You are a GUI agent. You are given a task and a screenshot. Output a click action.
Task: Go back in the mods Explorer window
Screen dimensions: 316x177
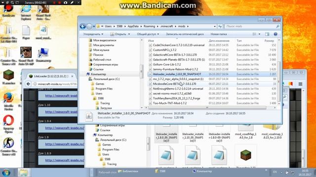click(82, 26)
